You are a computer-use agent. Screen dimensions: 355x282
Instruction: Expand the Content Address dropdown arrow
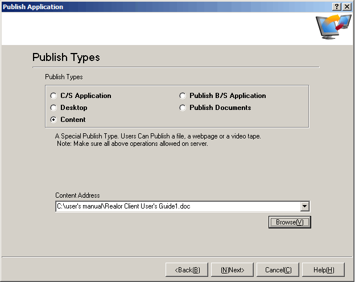(305, 206)
